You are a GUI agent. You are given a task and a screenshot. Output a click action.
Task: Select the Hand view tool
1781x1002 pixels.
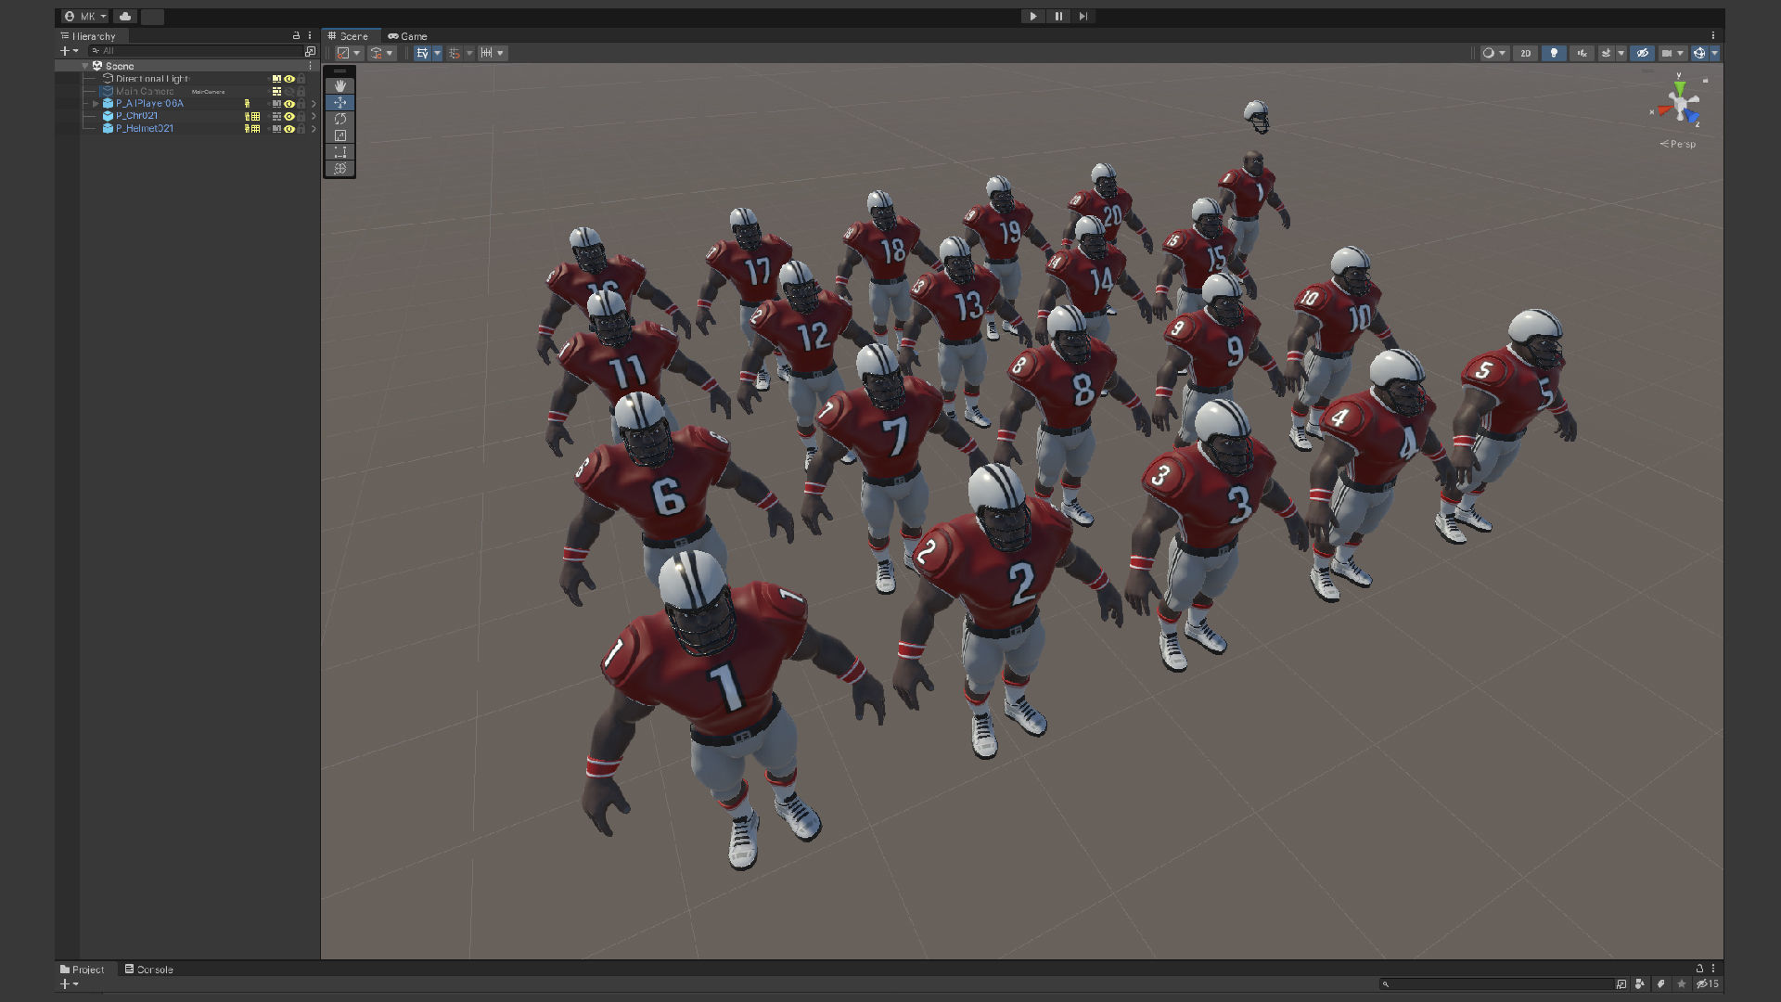pyautogui.click(x=340, y=85)
